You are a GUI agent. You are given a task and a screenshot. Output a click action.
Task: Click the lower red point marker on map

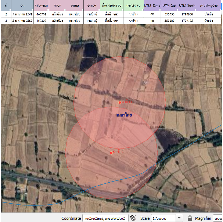point(111,153)
